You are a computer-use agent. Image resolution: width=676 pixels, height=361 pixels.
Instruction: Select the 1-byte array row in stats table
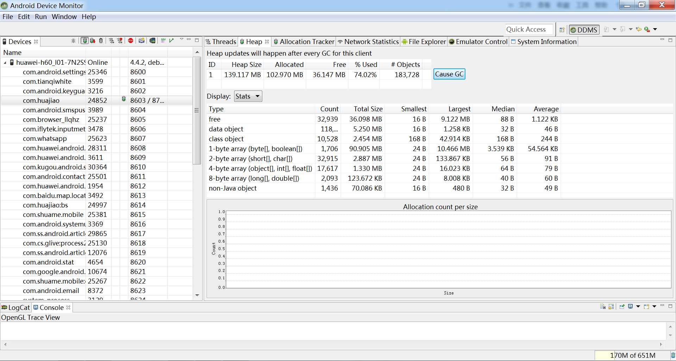pos(440,149)
